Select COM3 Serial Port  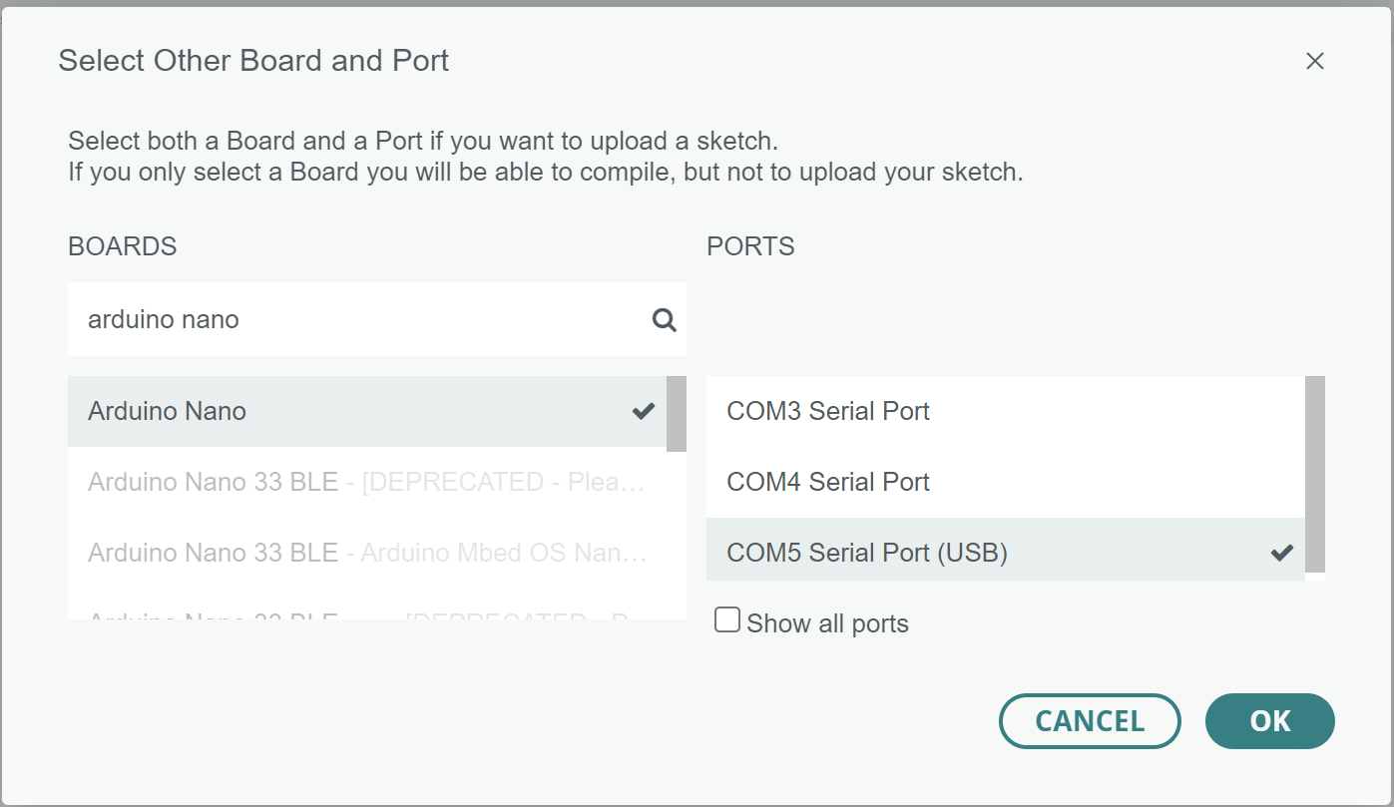point(1006,411)
